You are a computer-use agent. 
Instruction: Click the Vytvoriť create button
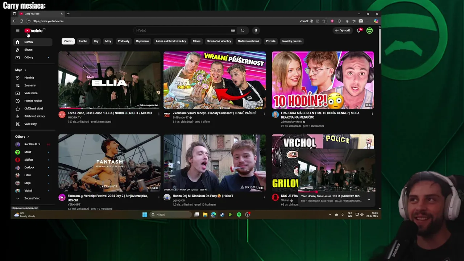click(x=343, y=30)
